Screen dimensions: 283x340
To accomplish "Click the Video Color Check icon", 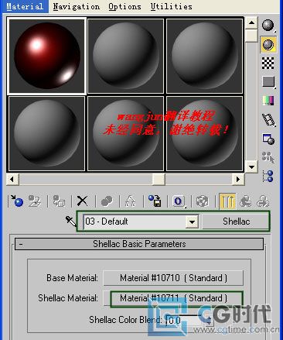I will (x=268, y=101).
